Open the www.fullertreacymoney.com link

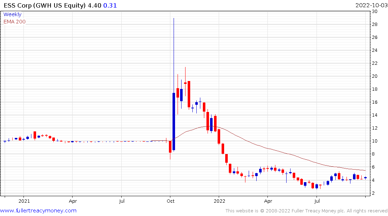pos(38,211)
